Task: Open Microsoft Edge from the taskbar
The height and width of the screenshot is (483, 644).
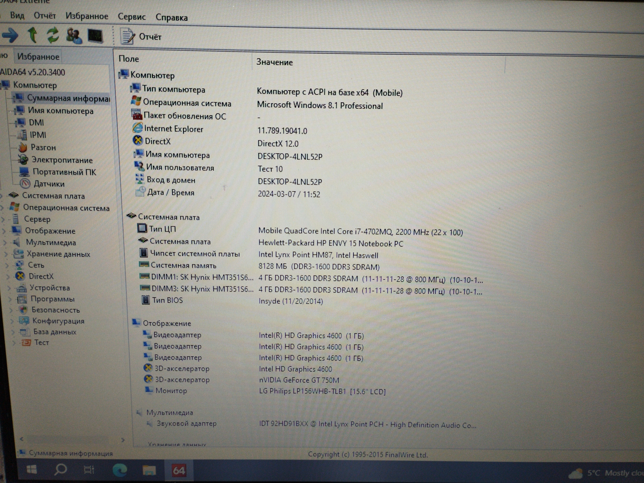Action: click(x=120, y=470)
